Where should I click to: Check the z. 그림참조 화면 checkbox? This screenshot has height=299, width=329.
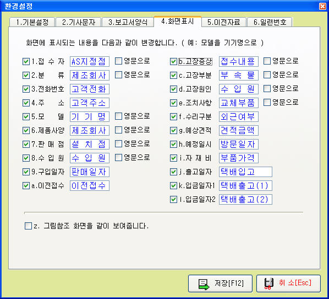click(28, 226)
